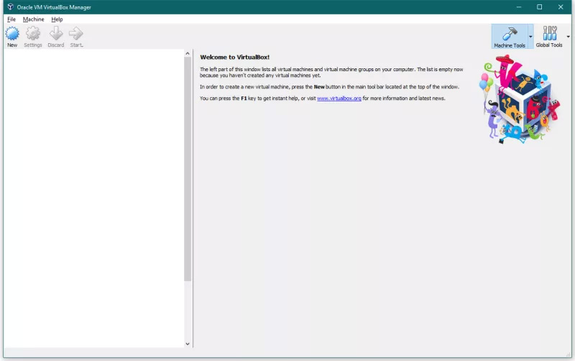Image resolution: width=575 pixels, height=361 pixels.
Task: Open the Settings gear toolbar icon
Action: pos(33,33)
